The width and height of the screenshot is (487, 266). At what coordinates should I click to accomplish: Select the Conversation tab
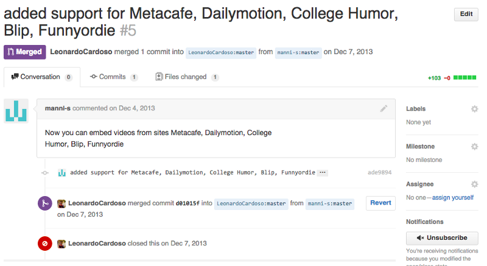pyautogui.click(x=42, y=77)
